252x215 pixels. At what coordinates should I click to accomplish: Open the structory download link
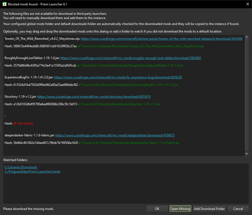point(94,97)
